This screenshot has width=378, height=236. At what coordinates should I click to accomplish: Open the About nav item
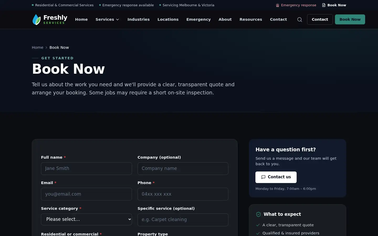pos(225,19)
